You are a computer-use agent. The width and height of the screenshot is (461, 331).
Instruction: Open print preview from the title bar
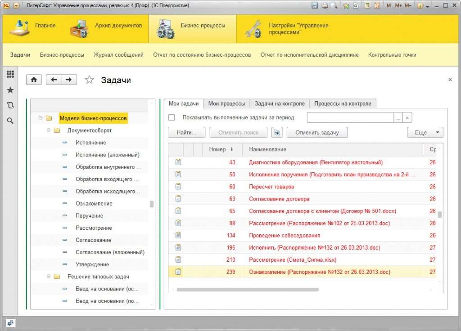coord(334,5)
